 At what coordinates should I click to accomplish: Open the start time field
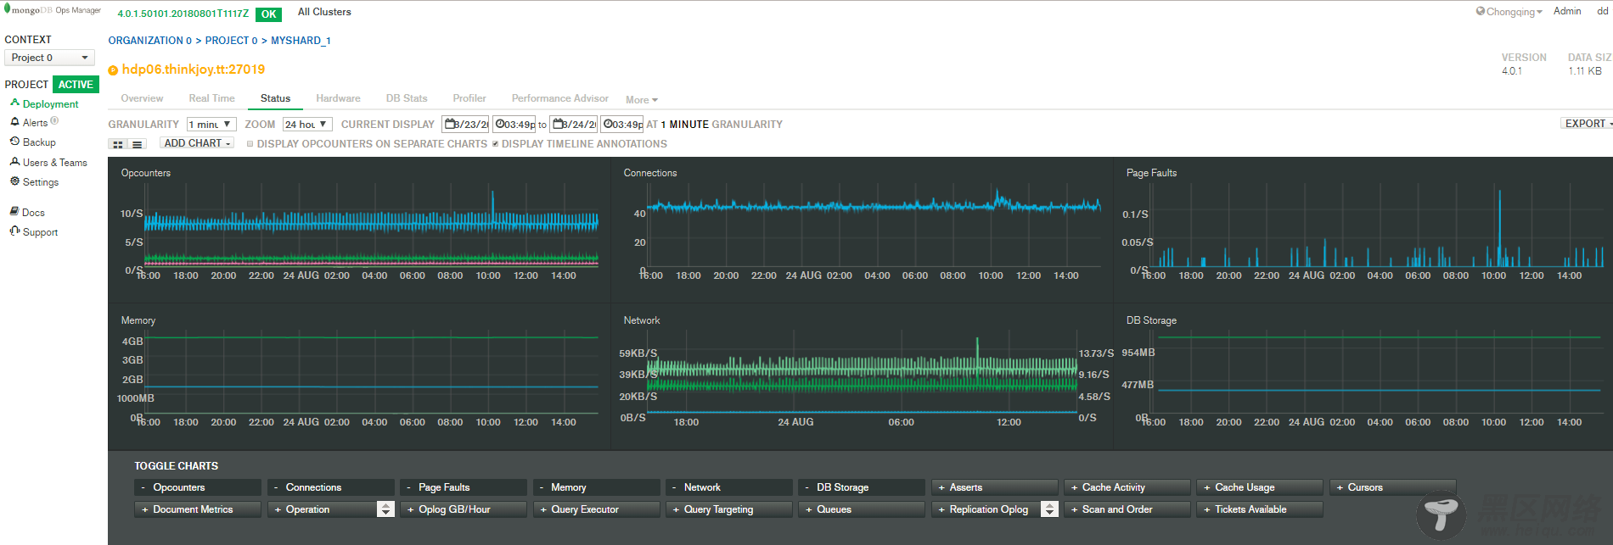coord(514,125)
